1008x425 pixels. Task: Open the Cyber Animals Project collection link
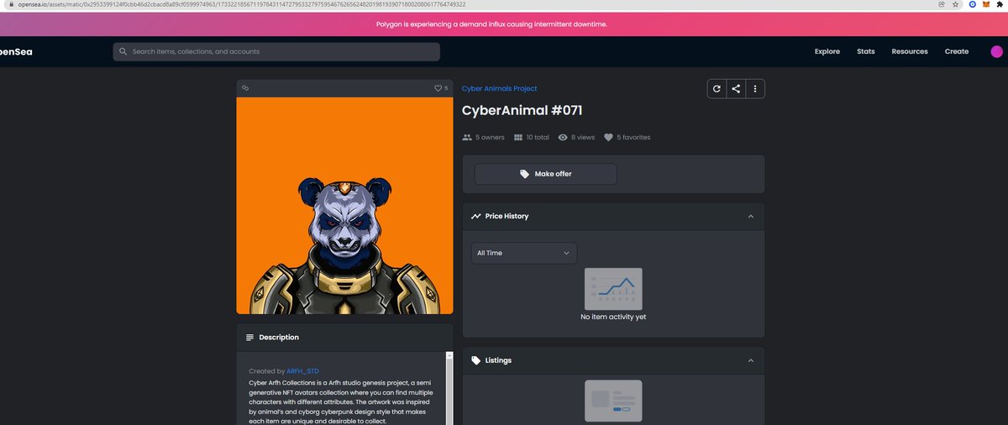[x=499, y=88]
